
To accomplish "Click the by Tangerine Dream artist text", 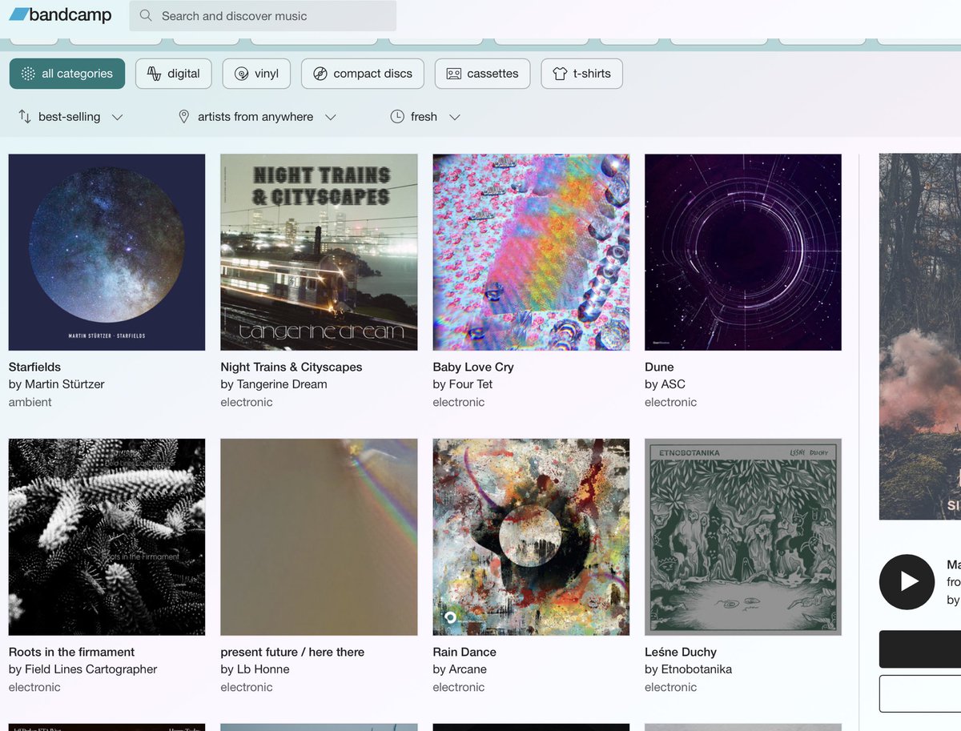I will (x=274, y=384).
